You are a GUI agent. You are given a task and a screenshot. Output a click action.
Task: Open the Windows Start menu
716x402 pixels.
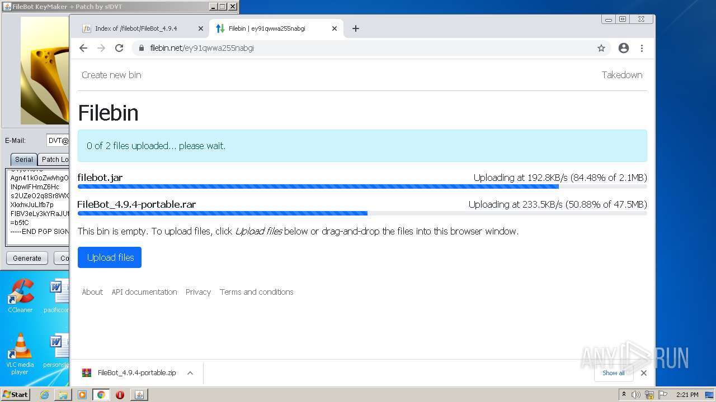[16, 394]
